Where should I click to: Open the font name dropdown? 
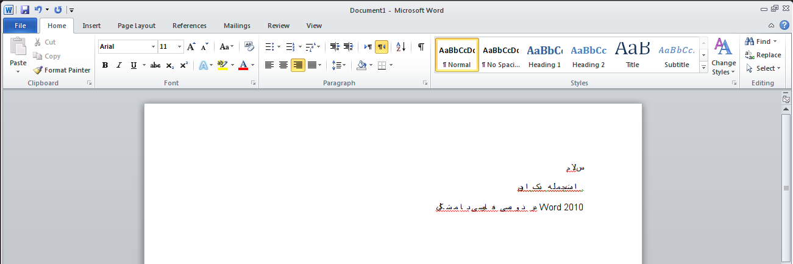(x=153, y=46)
